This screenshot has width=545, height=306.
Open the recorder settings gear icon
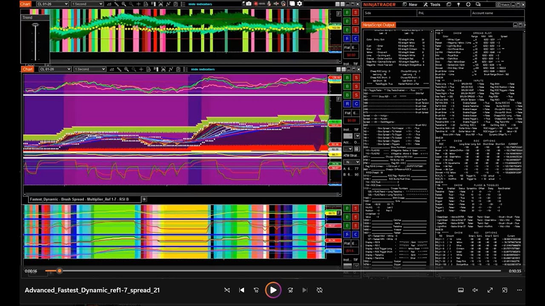(299, 4)
